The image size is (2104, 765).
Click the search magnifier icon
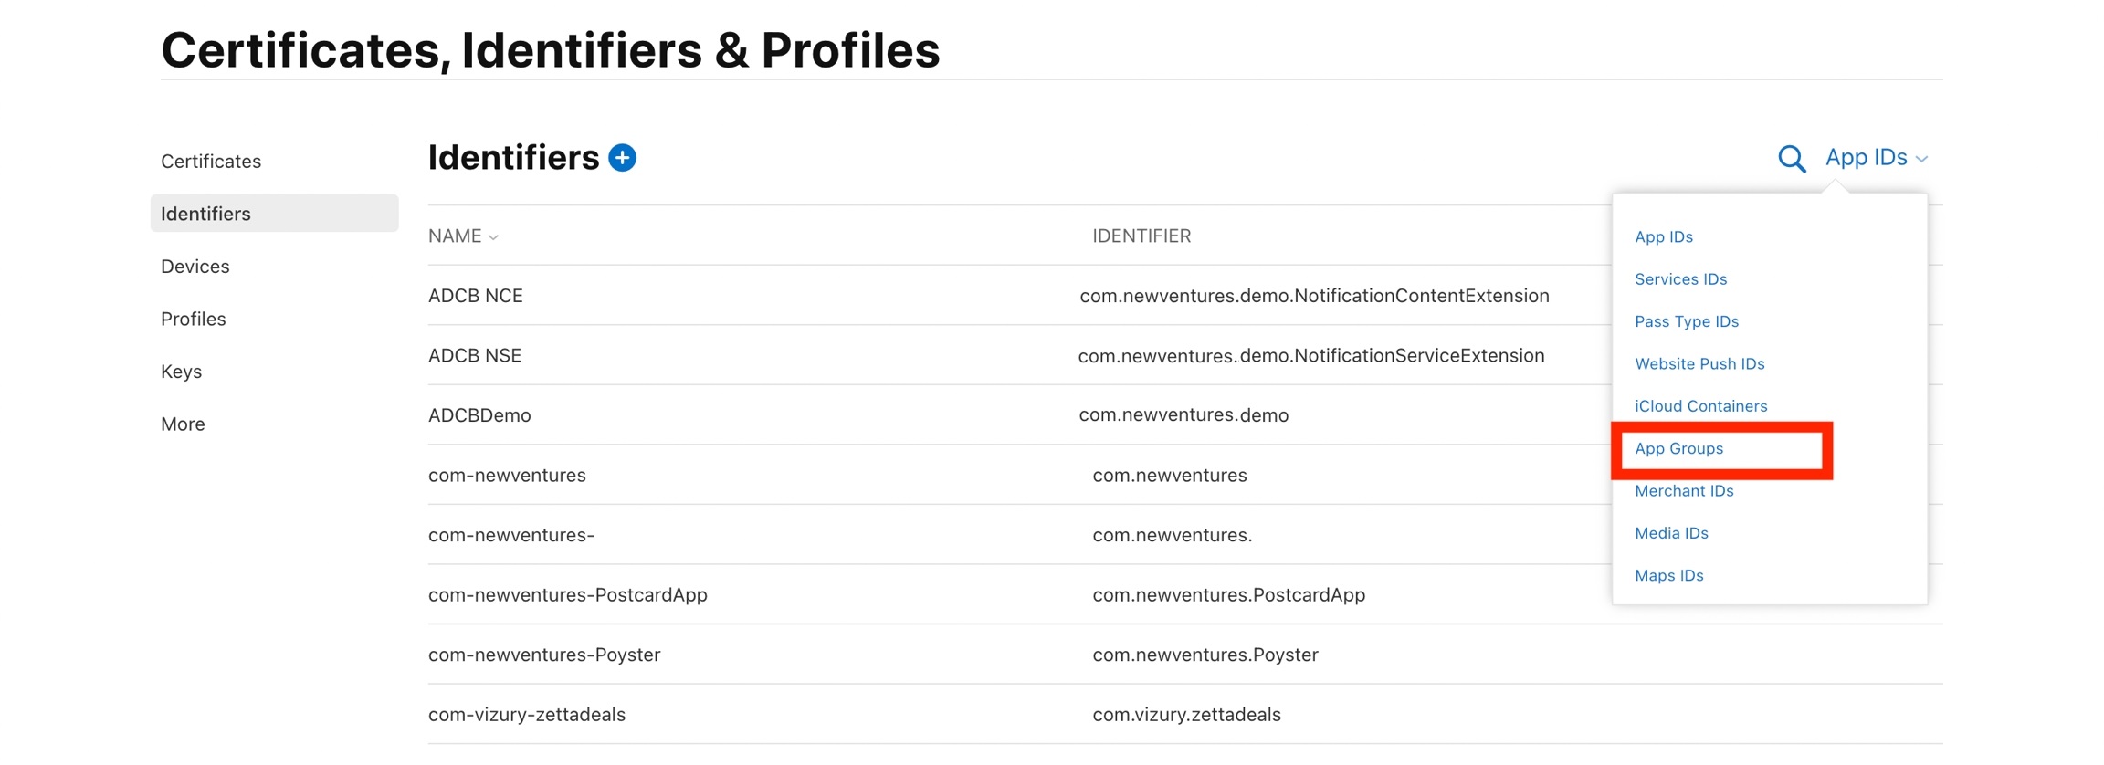[1791, 159]
